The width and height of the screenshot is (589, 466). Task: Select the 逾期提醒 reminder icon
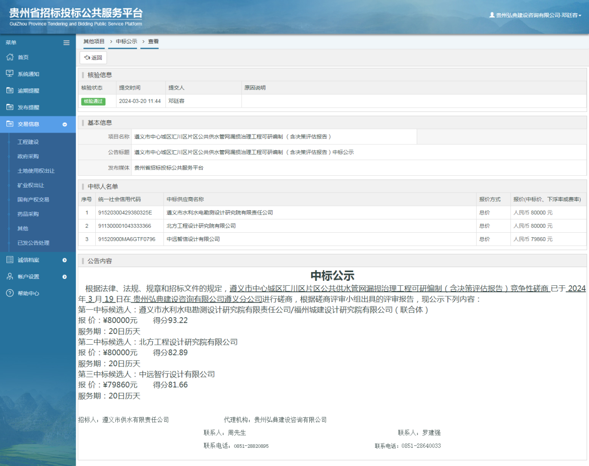pyautogui.click(x=10, y=90)
